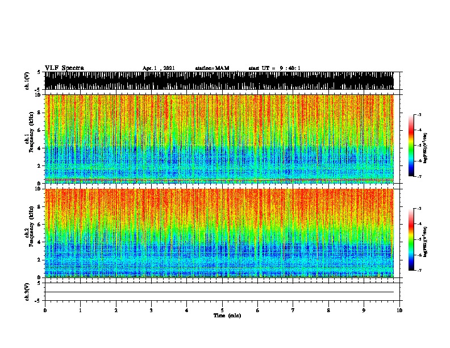
Task: Click the time axis tick label "4"
Action: coord(187,310)
